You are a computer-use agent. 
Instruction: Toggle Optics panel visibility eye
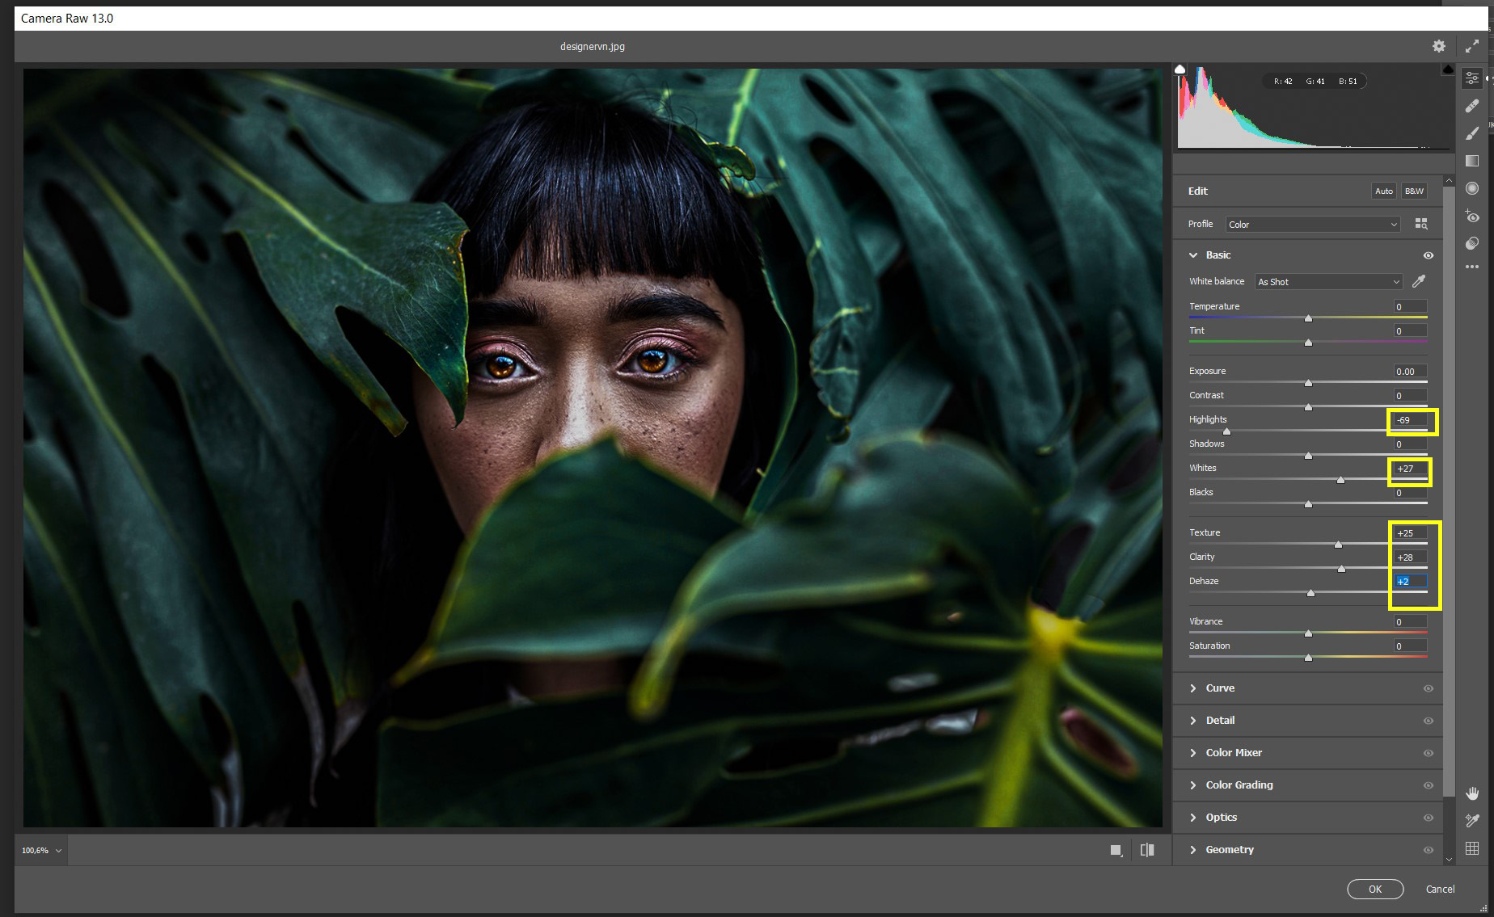point(1429,818)
